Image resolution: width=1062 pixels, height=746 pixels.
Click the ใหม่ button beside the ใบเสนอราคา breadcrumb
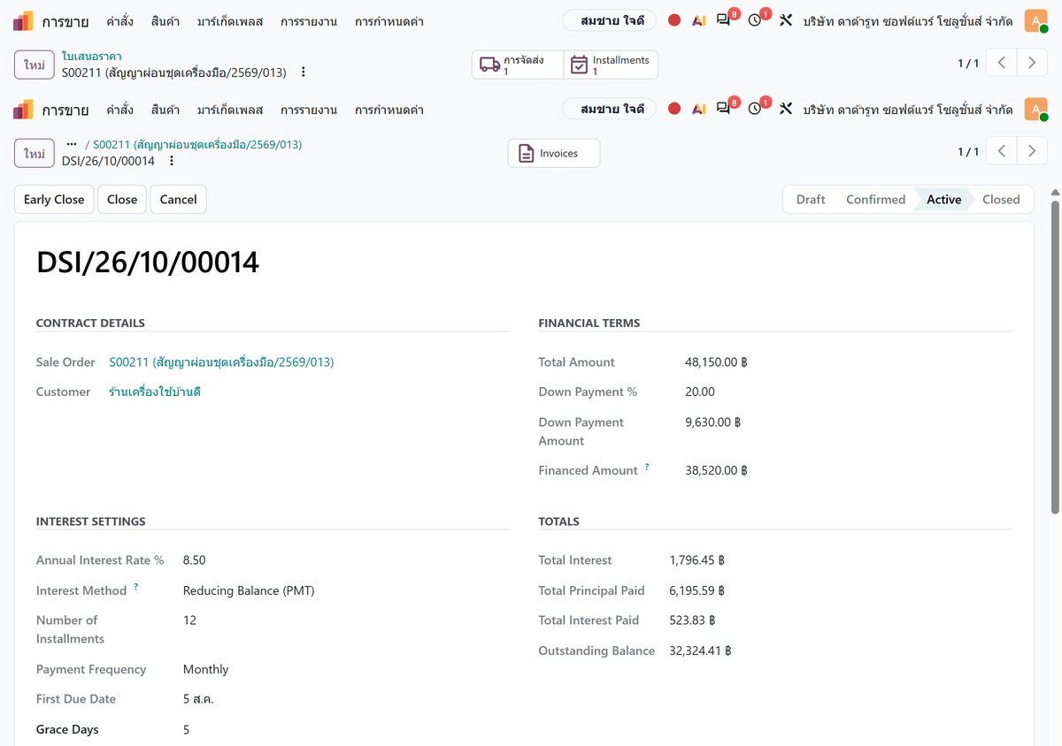coord(35,65)
